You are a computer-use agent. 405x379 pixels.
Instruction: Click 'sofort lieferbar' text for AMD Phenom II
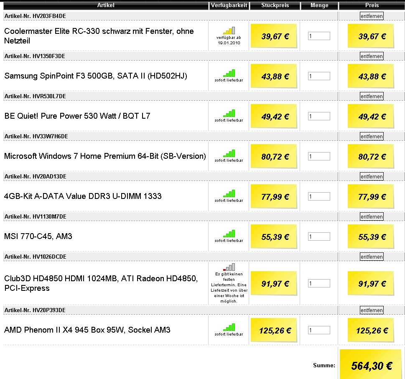coord(229,334)
